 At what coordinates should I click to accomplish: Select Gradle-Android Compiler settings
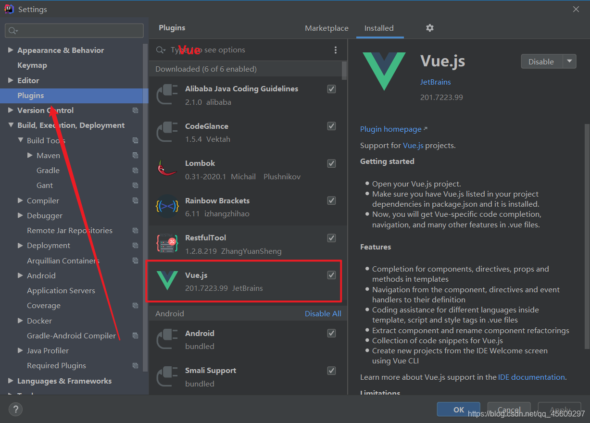tap(71, 336)
